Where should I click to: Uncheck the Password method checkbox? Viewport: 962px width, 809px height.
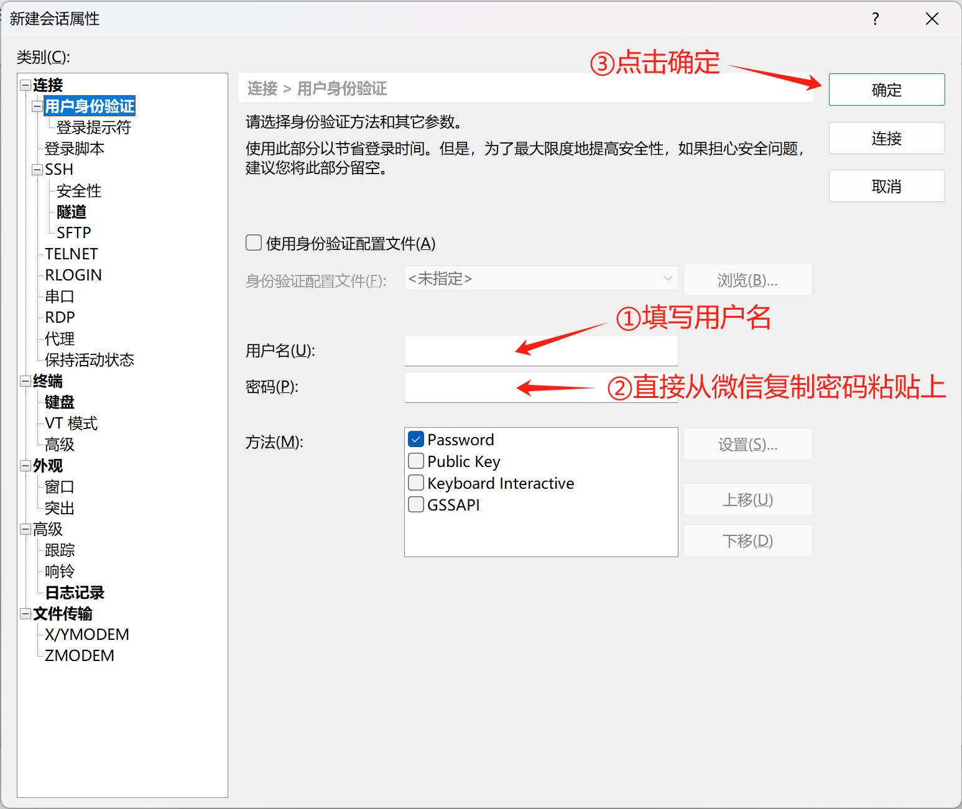click(x=416, y=440)
